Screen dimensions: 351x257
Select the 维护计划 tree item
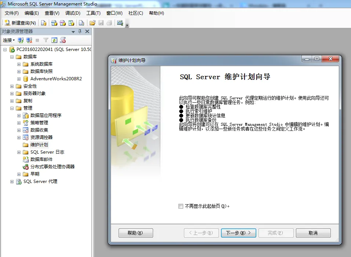point(39,145)
